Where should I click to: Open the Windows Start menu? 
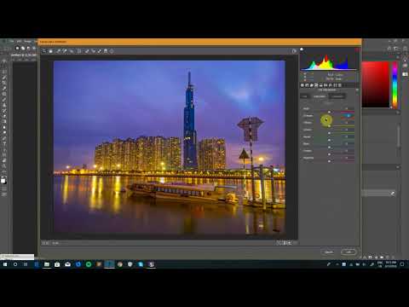pos(5,264)
